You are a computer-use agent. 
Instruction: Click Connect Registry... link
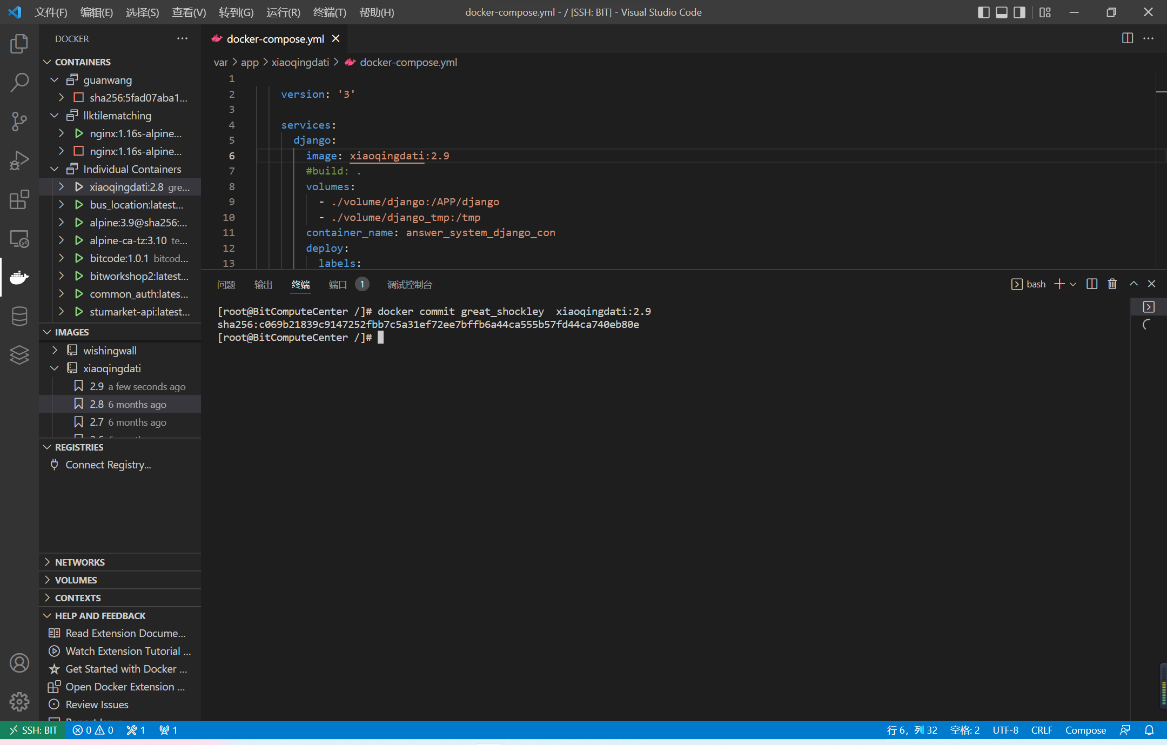coord(108,465)
